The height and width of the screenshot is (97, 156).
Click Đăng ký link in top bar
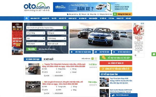click(83, 14)
